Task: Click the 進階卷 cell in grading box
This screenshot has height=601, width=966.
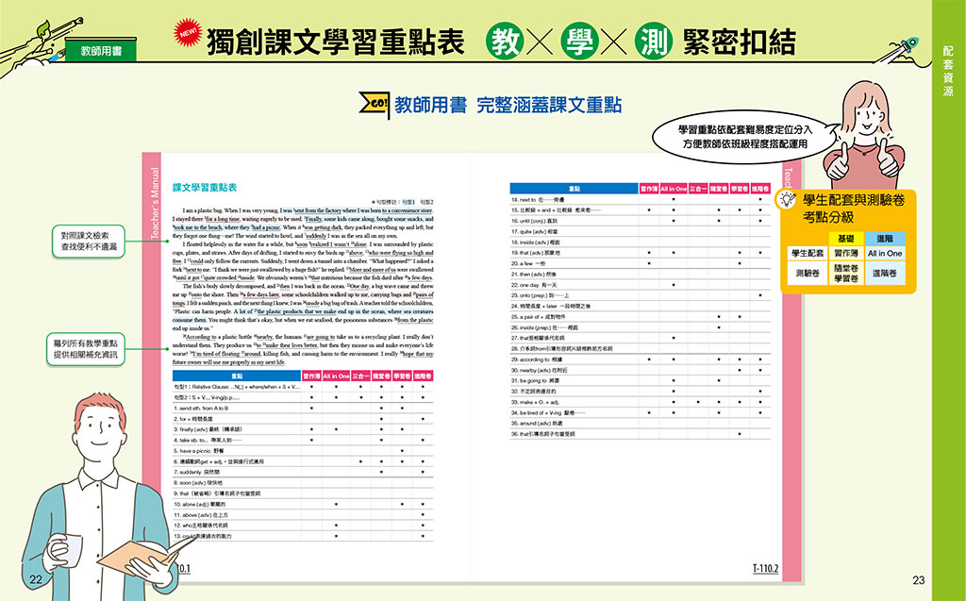Action: click(x=885, y=273)
